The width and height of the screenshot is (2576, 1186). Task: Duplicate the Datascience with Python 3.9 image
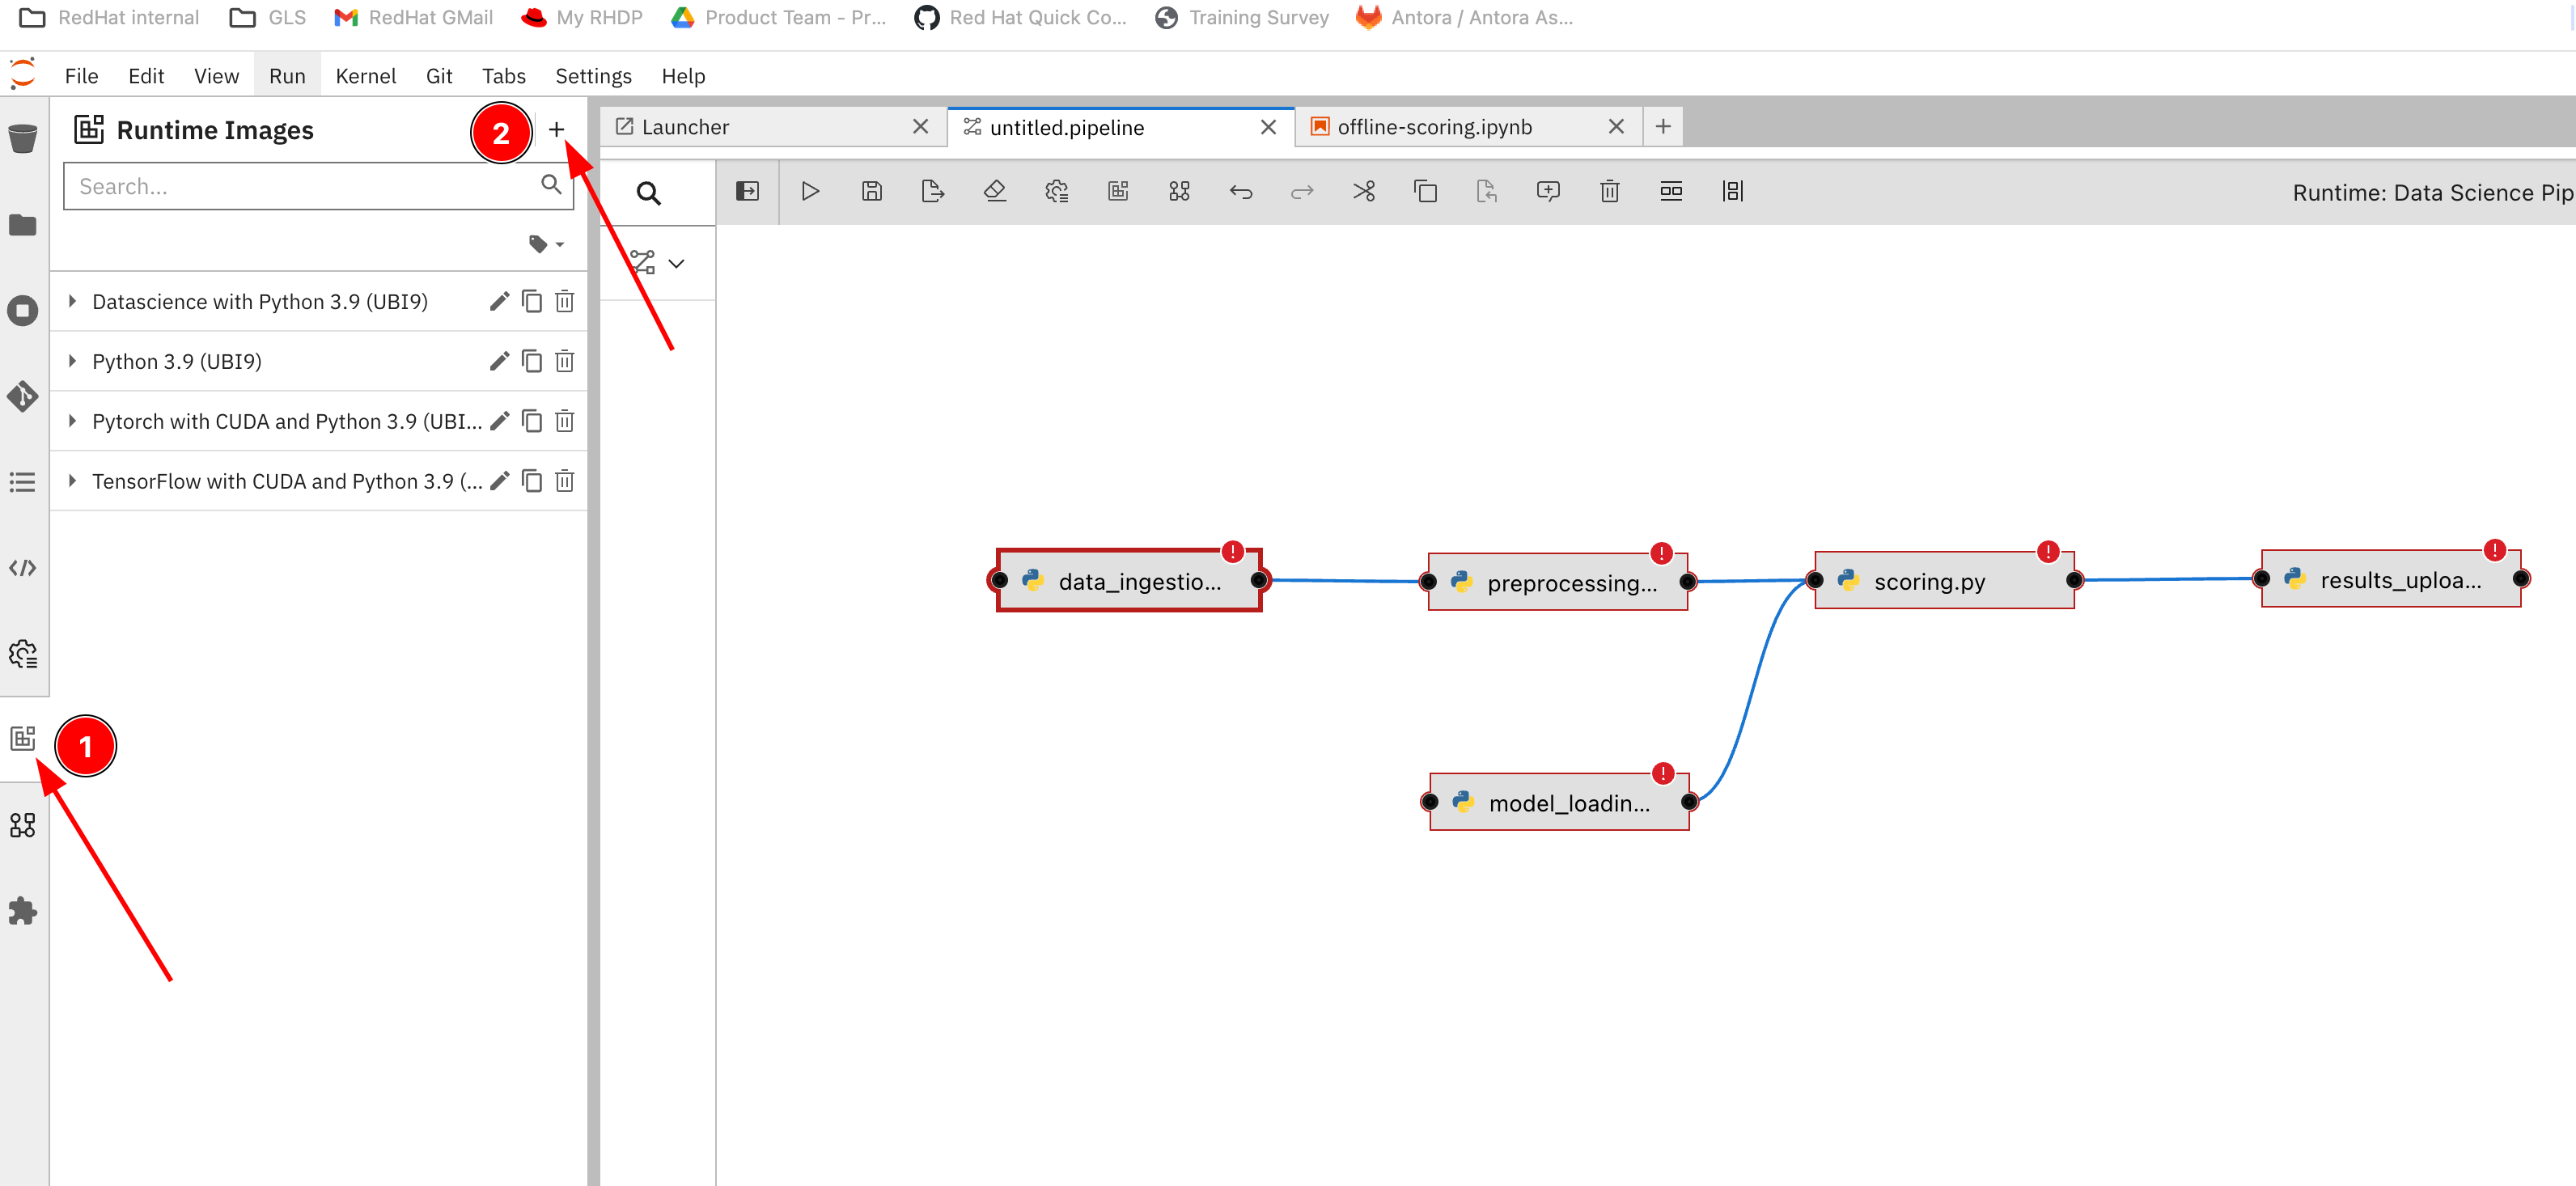(532, 301)
